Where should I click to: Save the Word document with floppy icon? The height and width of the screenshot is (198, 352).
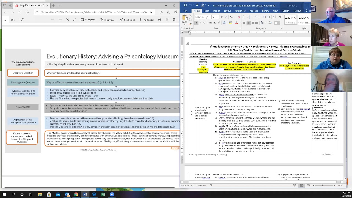pos(185,5)
